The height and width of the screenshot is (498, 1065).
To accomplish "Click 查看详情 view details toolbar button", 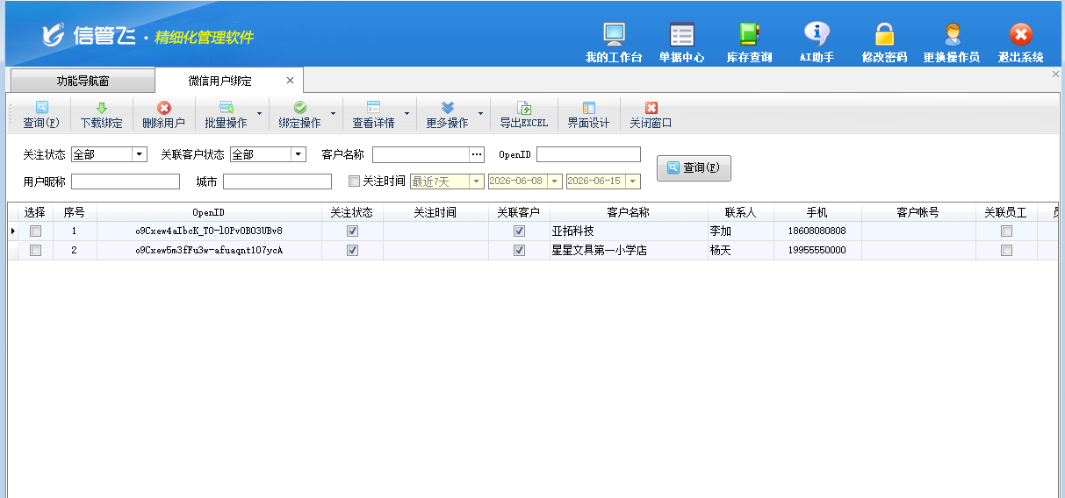I will pos(373,115).
